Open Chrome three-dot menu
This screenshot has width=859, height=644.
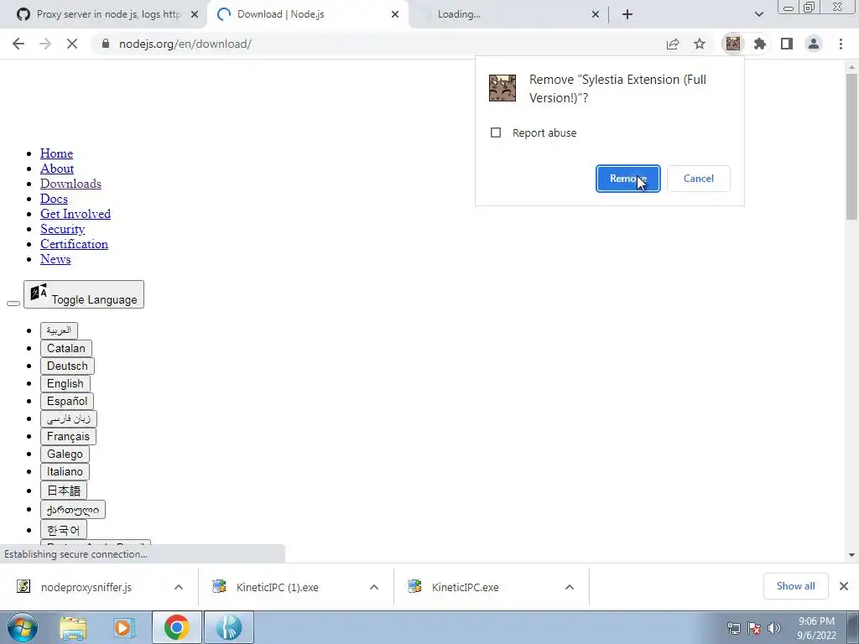841,44
